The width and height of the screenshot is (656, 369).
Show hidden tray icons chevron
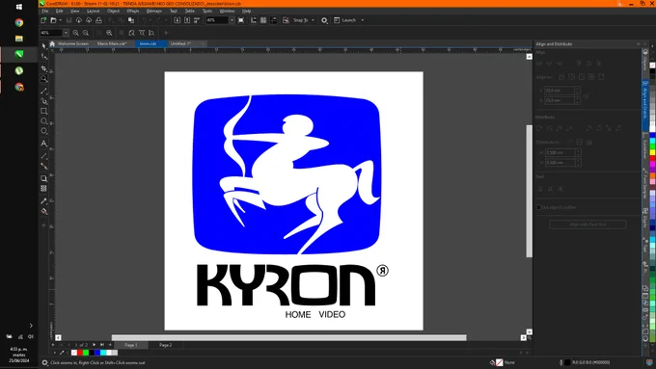click(31, 326)
